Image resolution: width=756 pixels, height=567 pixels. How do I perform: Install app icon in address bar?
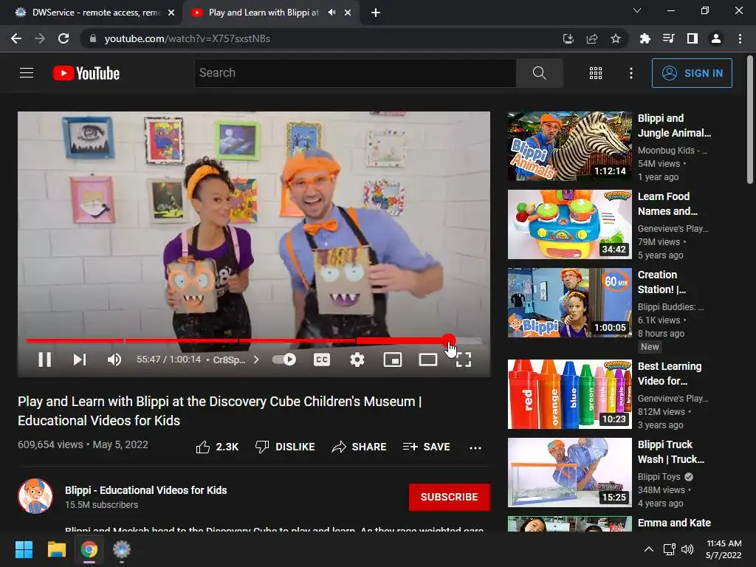[568, 38]
